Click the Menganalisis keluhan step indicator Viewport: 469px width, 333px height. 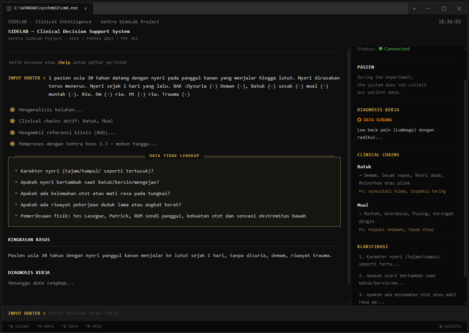[x=12, y=110]
